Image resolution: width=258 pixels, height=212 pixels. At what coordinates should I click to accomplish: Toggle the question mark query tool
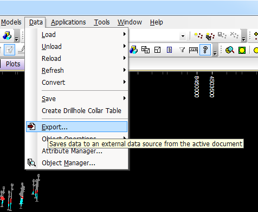205,49
